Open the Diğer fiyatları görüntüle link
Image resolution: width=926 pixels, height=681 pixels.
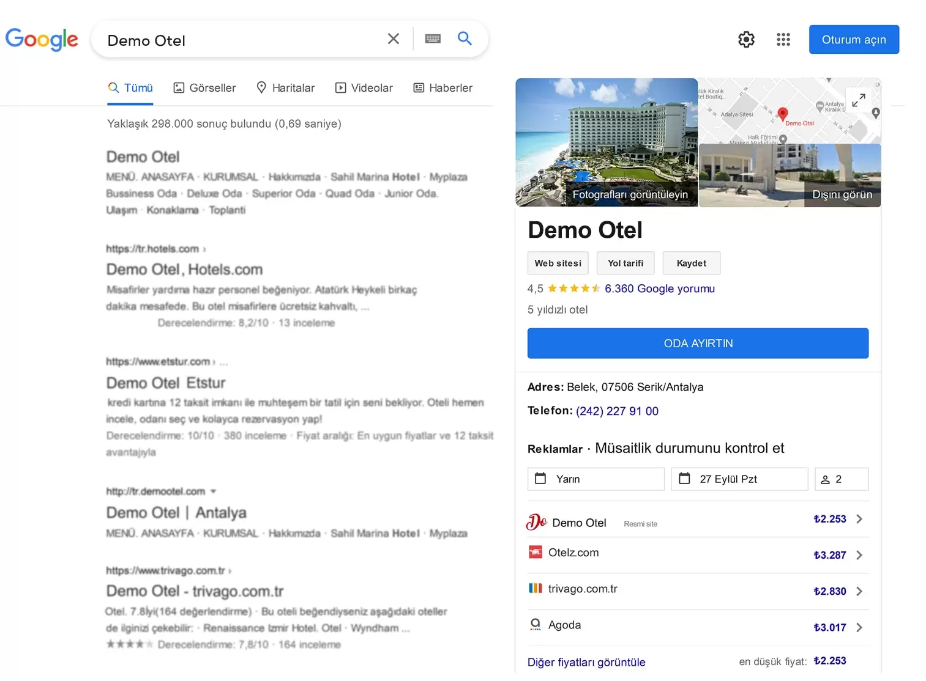586,663
